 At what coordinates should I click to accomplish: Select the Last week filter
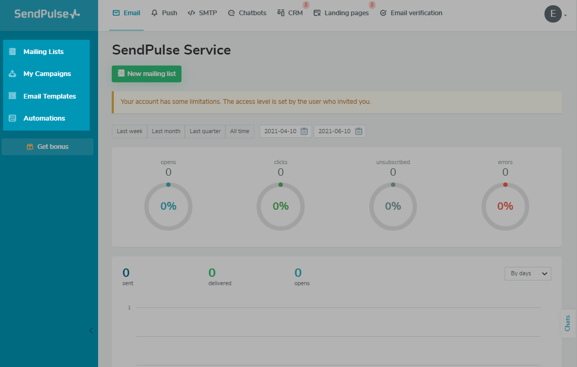coord(130,132)
